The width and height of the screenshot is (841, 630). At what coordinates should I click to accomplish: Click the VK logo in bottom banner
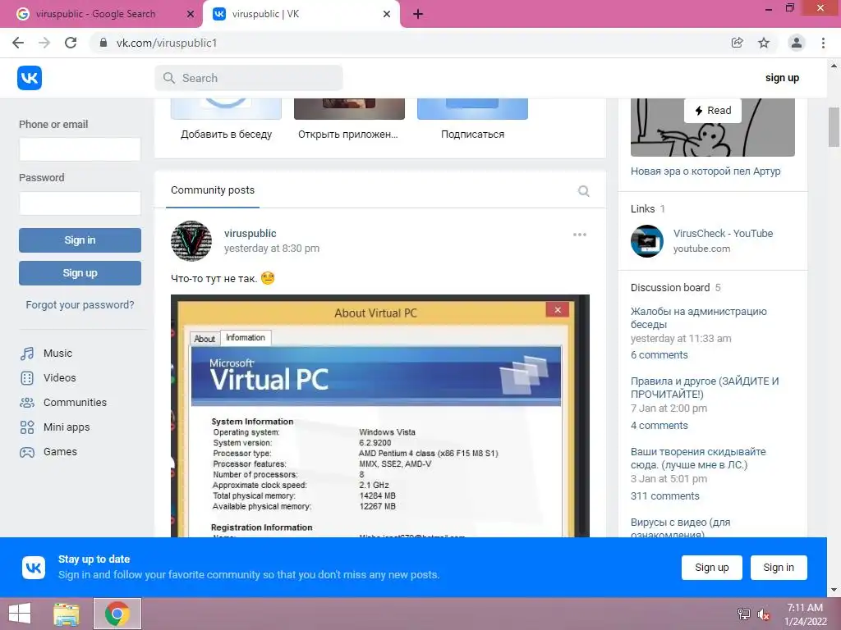(34, 568)
